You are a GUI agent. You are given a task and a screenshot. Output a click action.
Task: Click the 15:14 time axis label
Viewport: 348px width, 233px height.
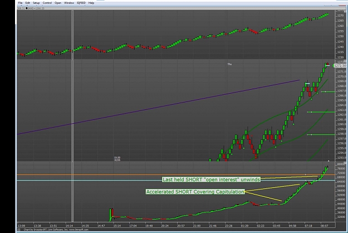pos(117,226)
